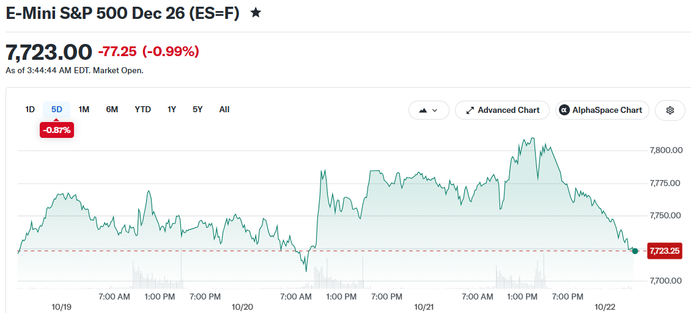Switch chart range to 6M
This screenshot has width=691, height=313.
[x=112, y=109]
